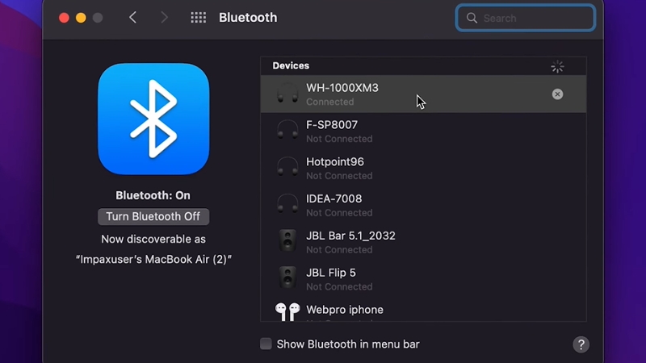Click the Impaxuser's MacBook Air (2) name
This screenshot has width=646, height=363.
tap(153, 259)
